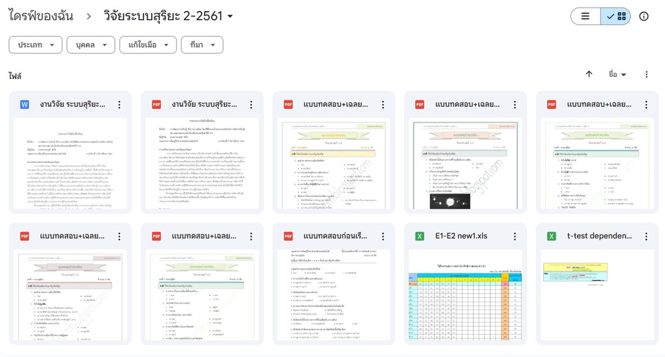The image size is (665, 357).
Task: Open more actions for the PDF งานวิจัย file
Action: [251, 105]
